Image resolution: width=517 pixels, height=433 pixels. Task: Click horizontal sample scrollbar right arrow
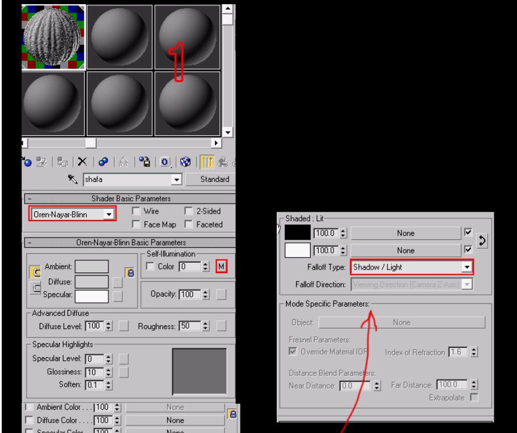tap(216, 143)
